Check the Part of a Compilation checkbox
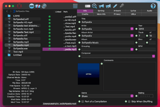This screenshot has height=107, width=160. tap(83, 101)
